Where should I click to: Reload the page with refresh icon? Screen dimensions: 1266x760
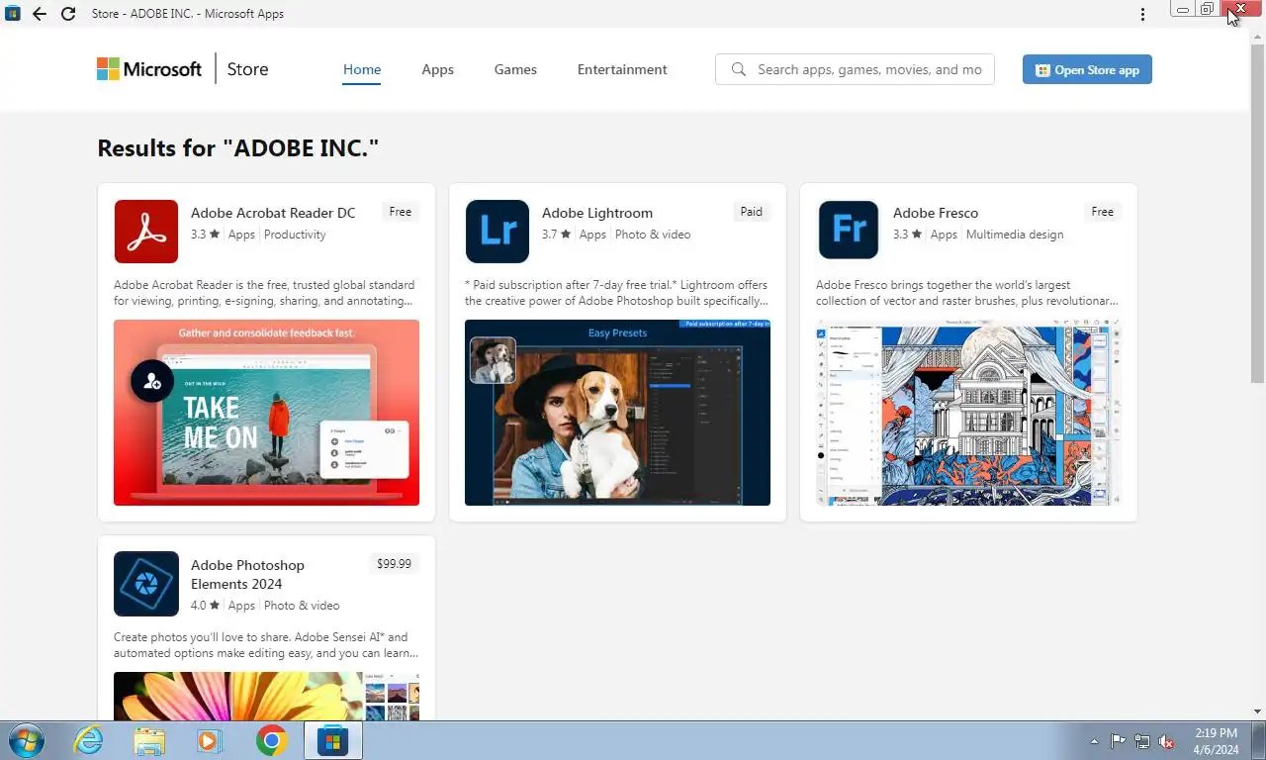click(x=67, y=14)
